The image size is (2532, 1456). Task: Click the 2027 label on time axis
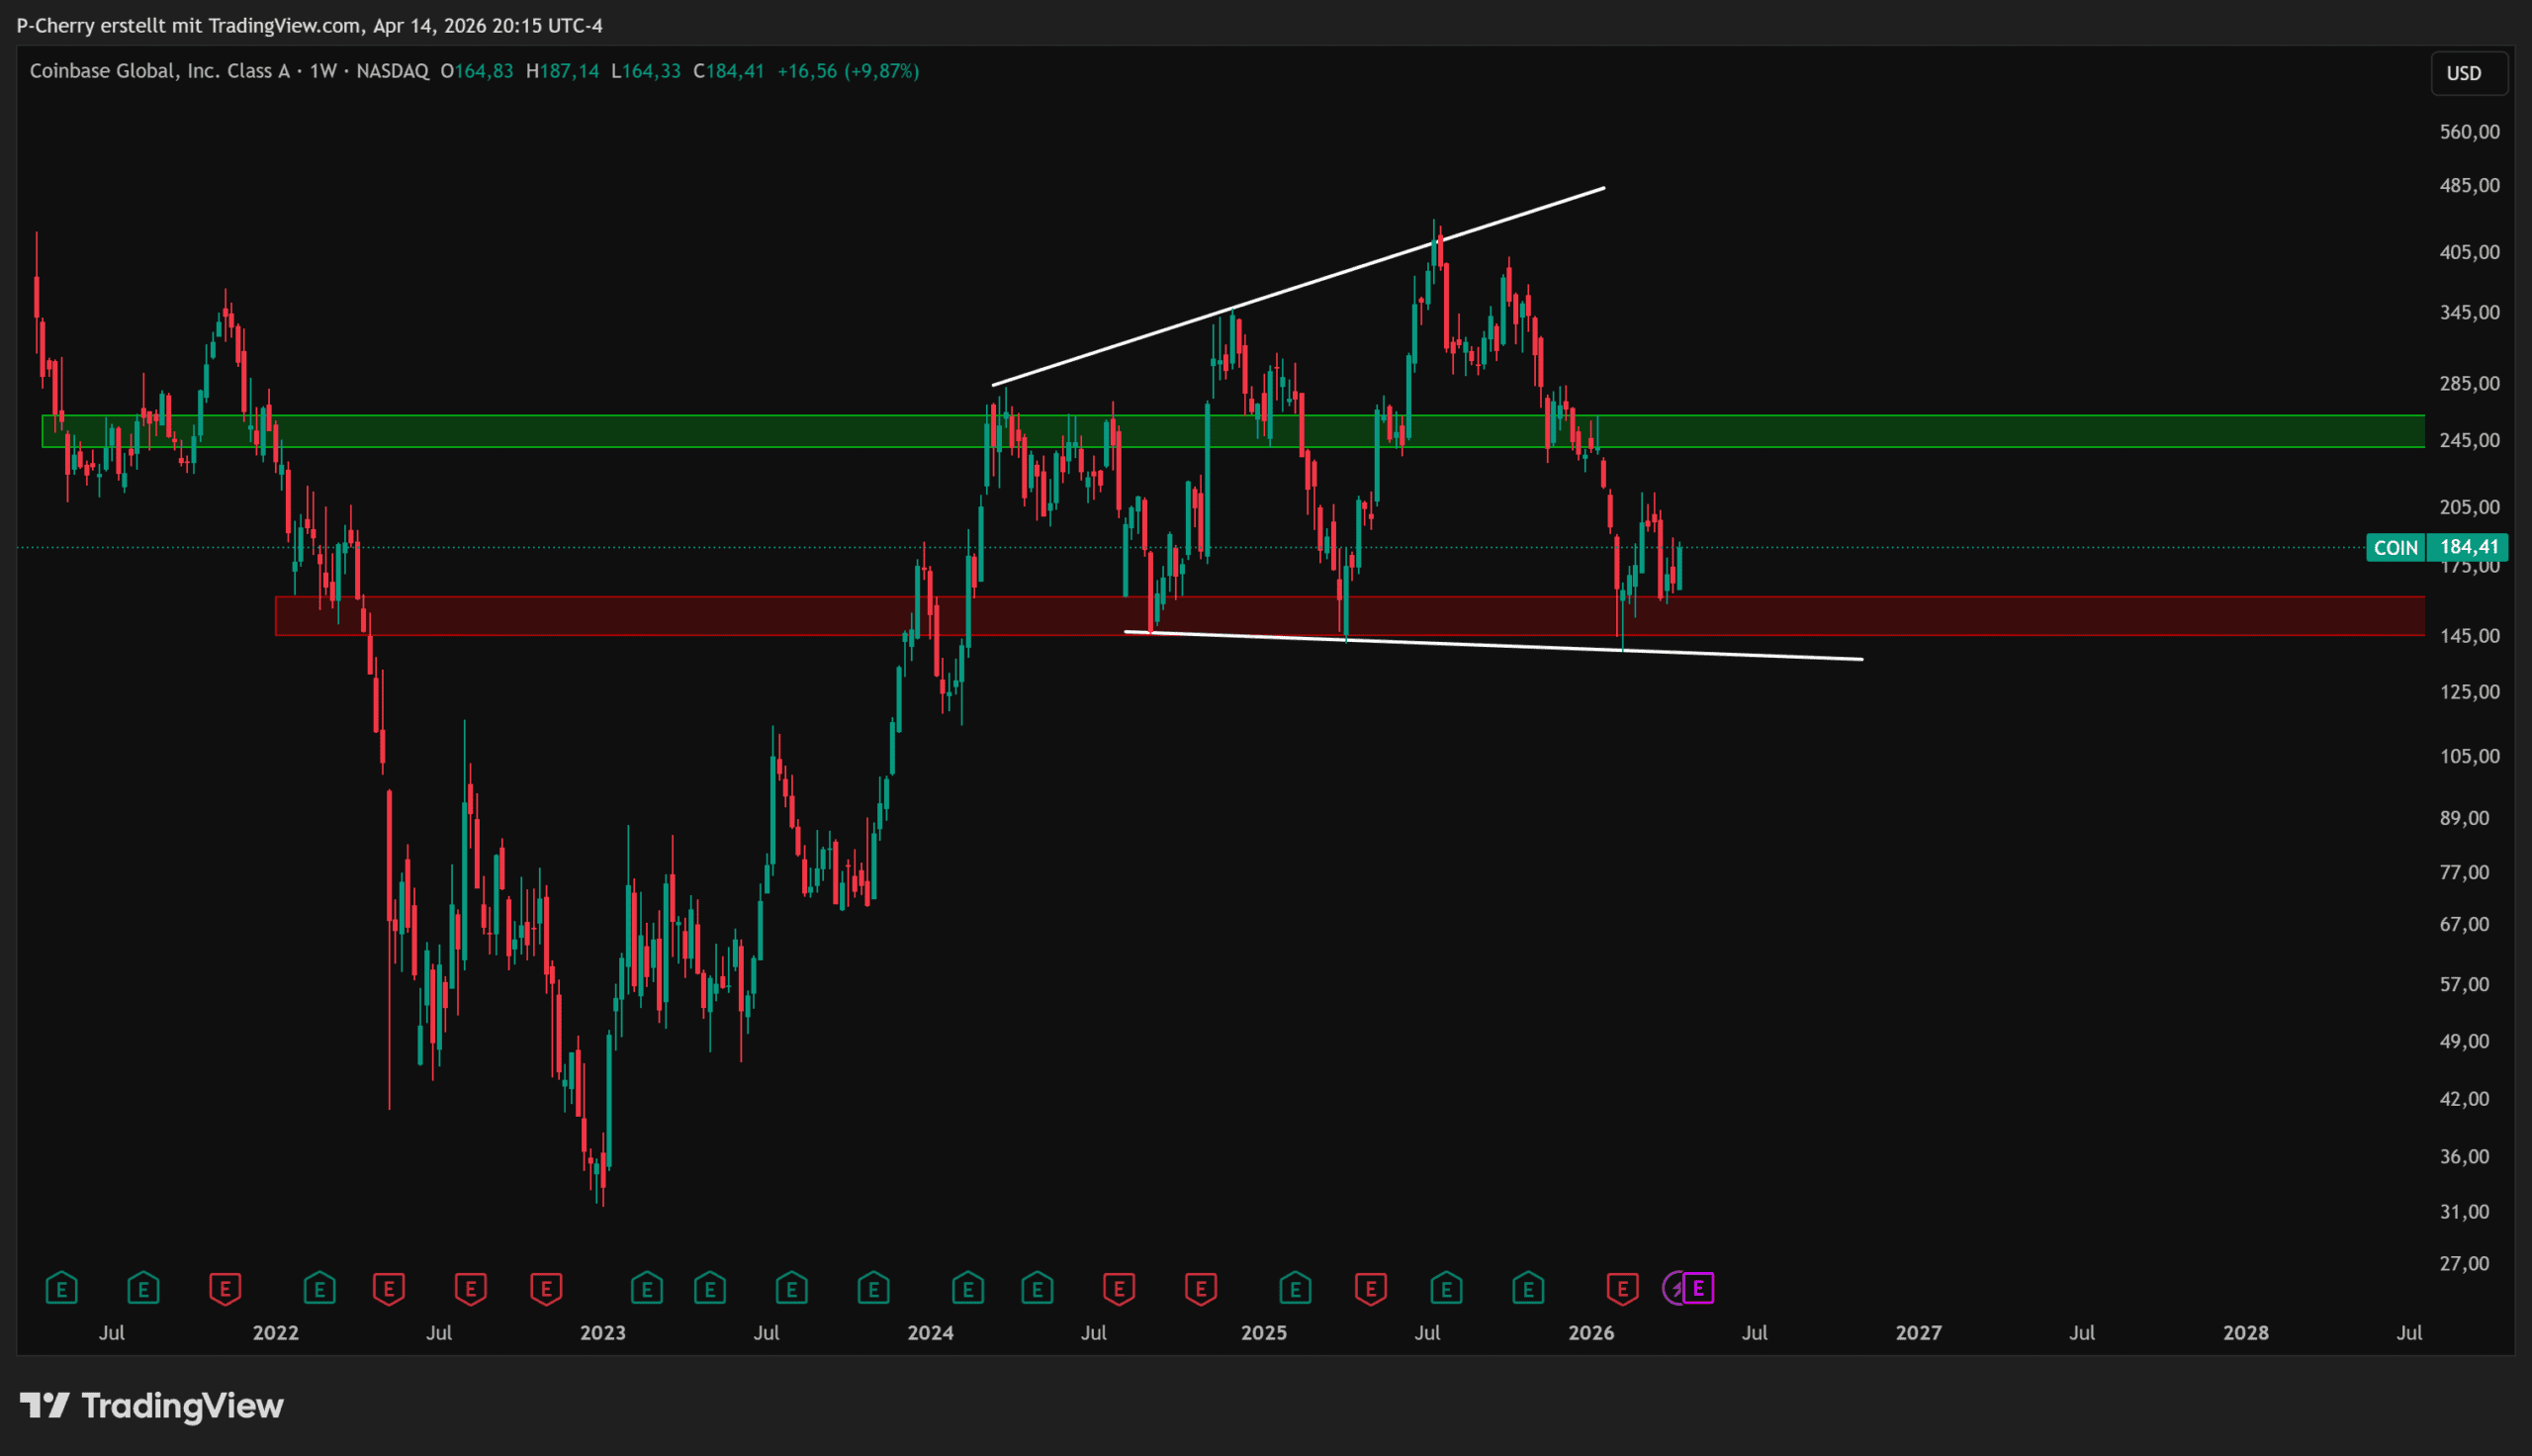1918,1332
